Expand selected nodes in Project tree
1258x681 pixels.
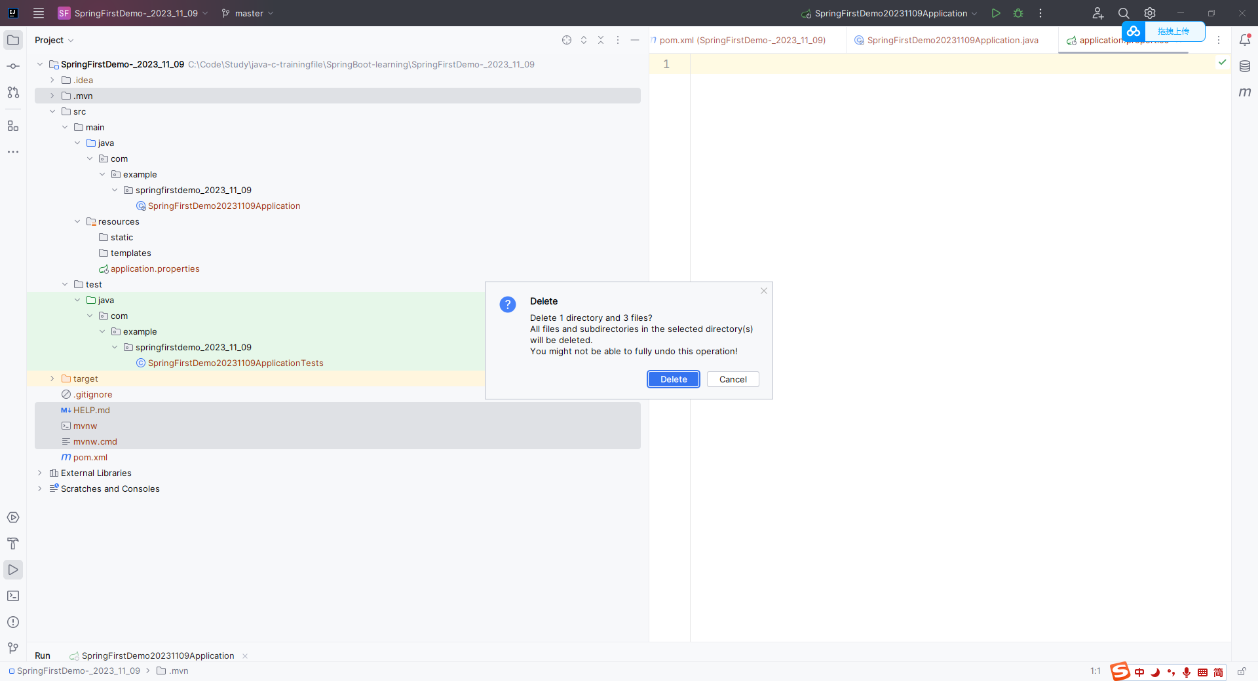point(584,40)
